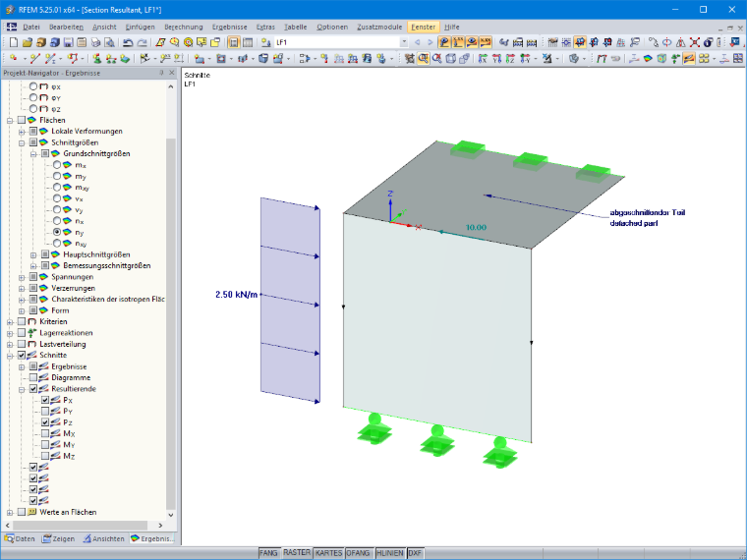Image resolution: width=747 pixels, height=560 pixels.
Task: Check the Py resultant checkbox
Action: pos(45,411)
